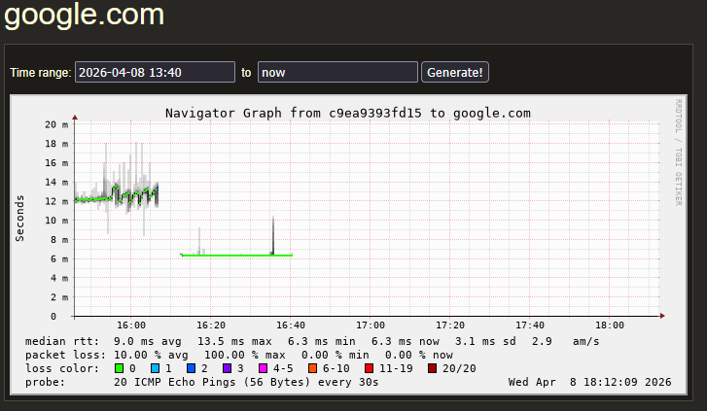Click the '13.5 ms max' rtt value

coord(234,341)
